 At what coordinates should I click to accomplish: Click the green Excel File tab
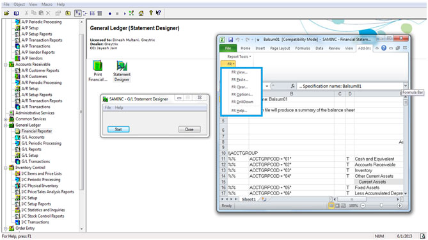(228, 48)
